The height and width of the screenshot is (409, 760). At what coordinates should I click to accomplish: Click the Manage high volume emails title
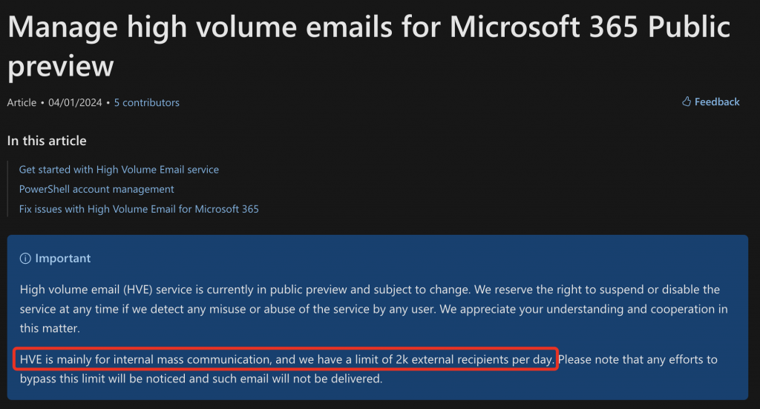point(223,27)
